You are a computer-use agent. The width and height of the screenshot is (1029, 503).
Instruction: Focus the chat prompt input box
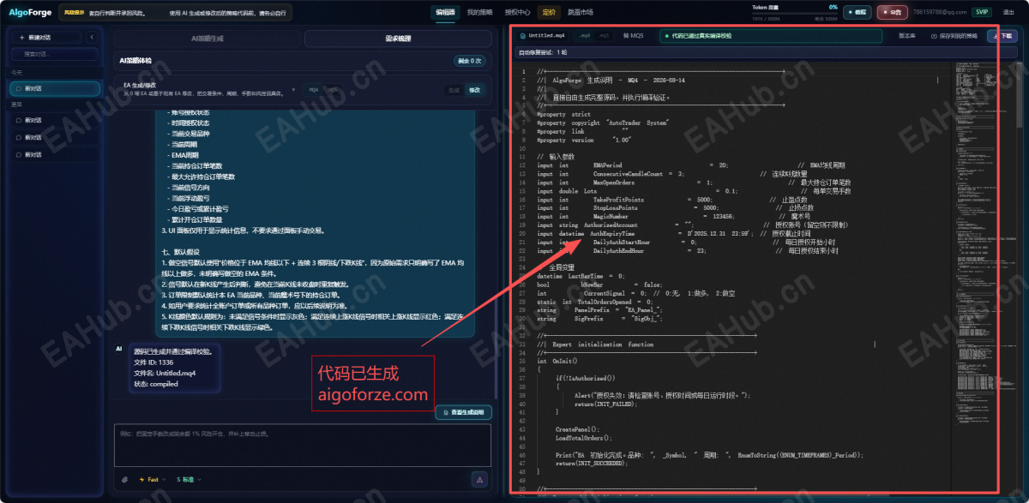point(302,446)
